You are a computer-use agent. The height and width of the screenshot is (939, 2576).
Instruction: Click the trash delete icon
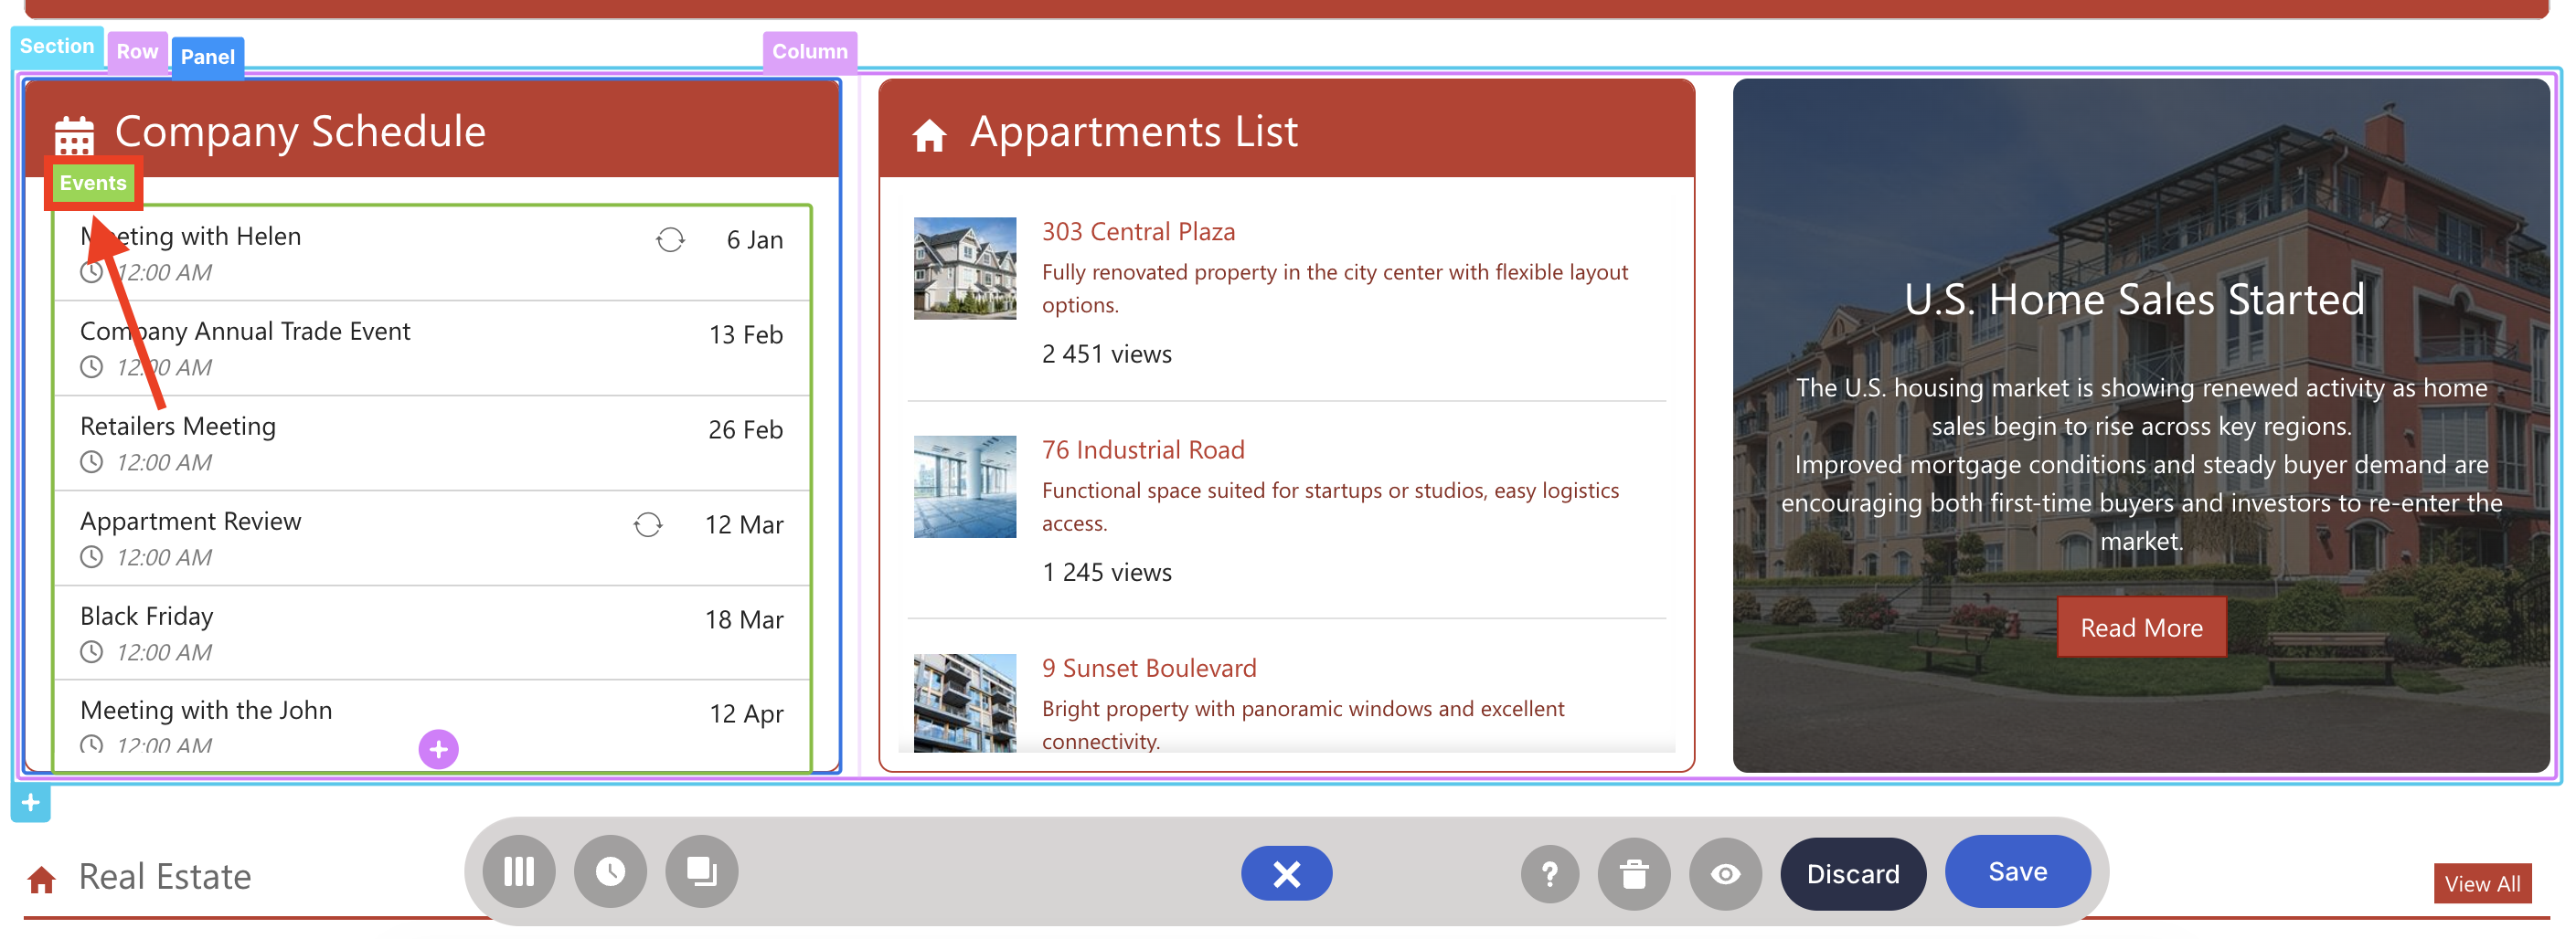pyautogui.click(x=1634, y=873)
